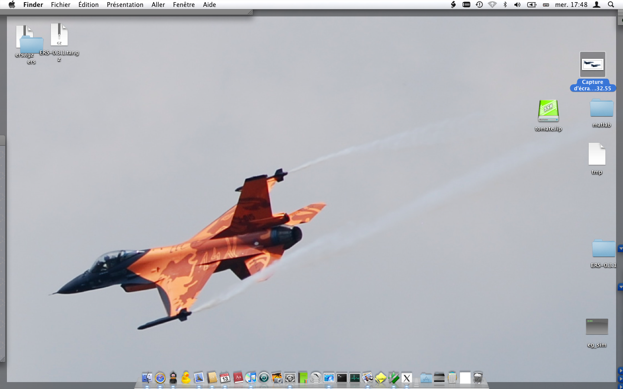The width and height of the screenshot is (623, 389).
Task: Open System Preferences gear icon
Action: pyautogui.click(x=290, y=378)
